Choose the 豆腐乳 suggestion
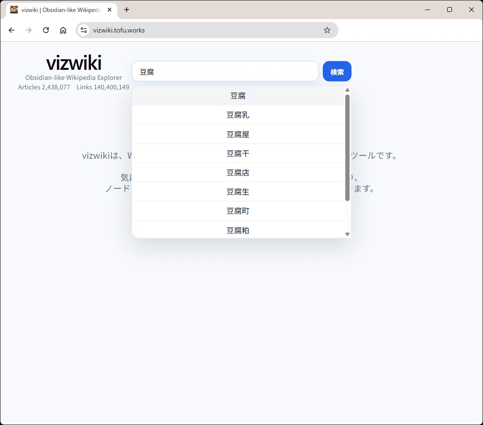Viewport: 483px width, 425px height. (x=238, y=115)
